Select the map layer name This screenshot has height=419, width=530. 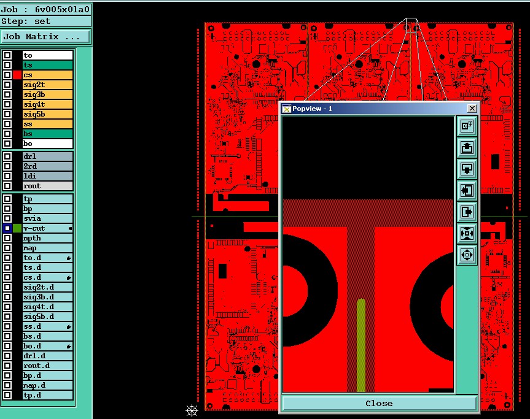(47, 248)
